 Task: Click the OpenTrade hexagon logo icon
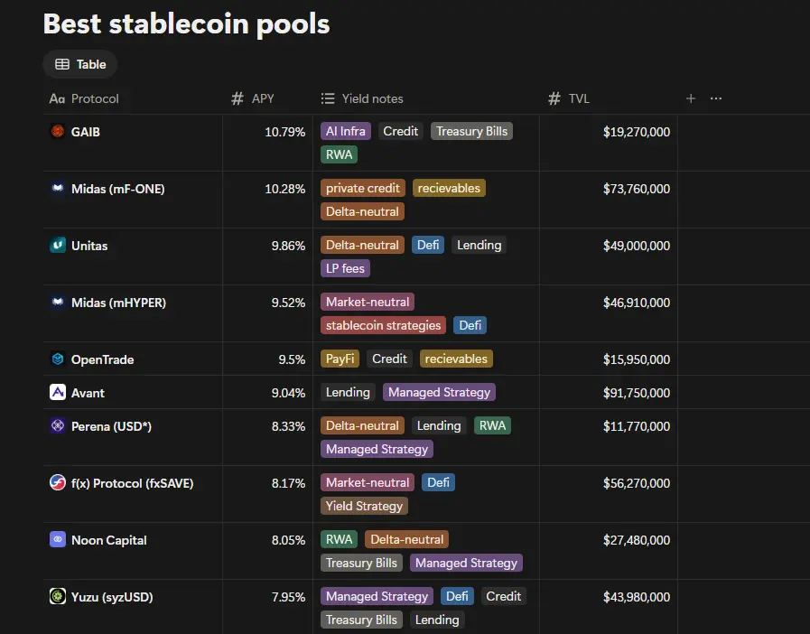click(57, 359)
